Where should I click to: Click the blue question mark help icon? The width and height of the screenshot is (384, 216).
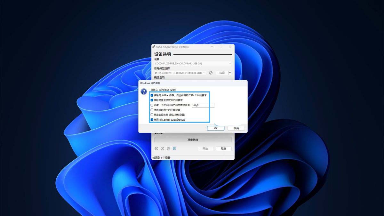[144, 92]
